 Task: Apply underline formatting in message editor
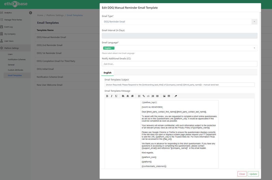click(x=116, y=96)
